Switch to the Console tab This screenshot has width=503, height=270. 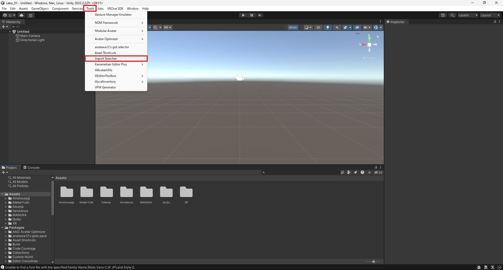(31, 167)
